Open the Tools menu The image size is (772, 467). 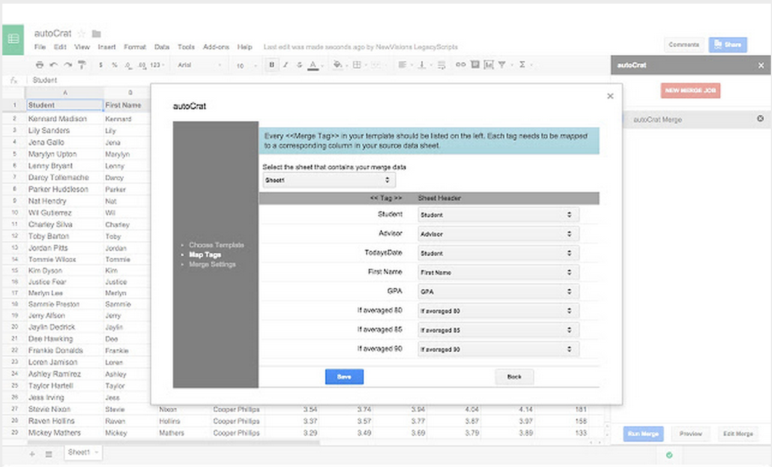[186, 47]
